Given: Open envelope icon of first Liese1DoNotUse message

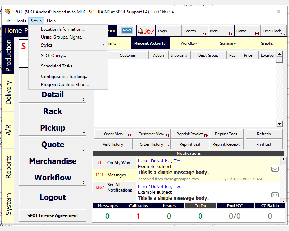Looking at the screenshot, I should point(275,169).
